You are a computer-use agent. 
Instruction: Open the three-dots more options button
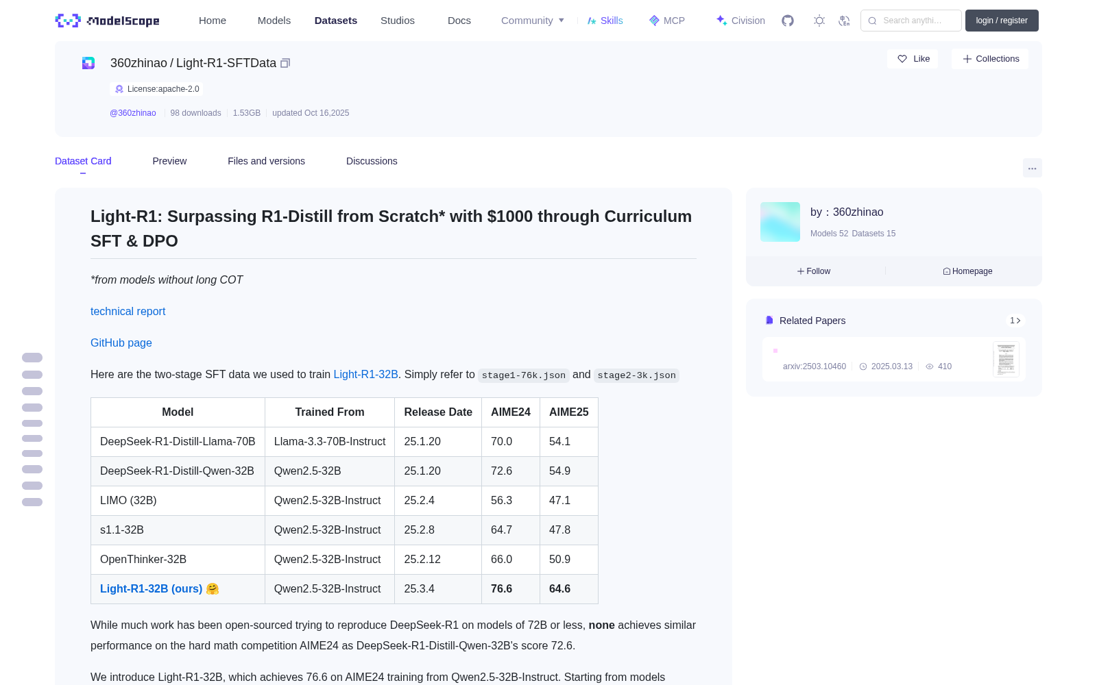pyautogui.click(x=1032, y=168)
